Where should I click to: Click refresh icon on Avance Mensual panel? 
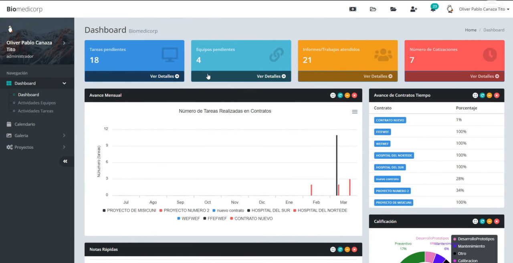pyautogui.click(x=340, y=95)
